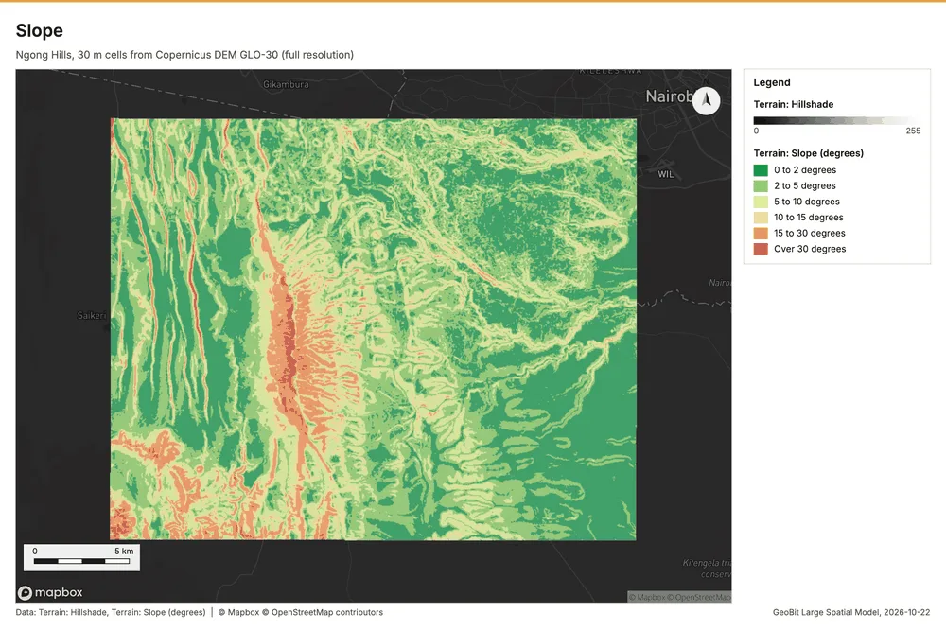Screen dimensions: 946x631
Task: Click the Gikambura place label
Action: [286, 84]
